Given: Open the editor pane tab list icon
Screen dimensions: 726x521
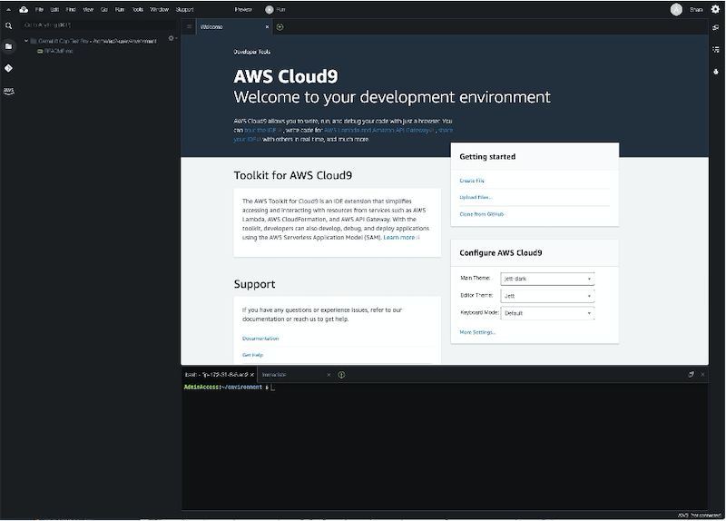Looking at the screenshot, I should pos(189,27).
